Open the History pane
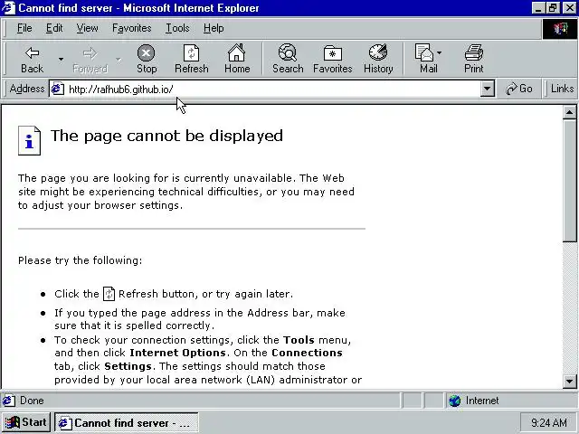Viewport: 579px width, 434px height. coord(378,59)
